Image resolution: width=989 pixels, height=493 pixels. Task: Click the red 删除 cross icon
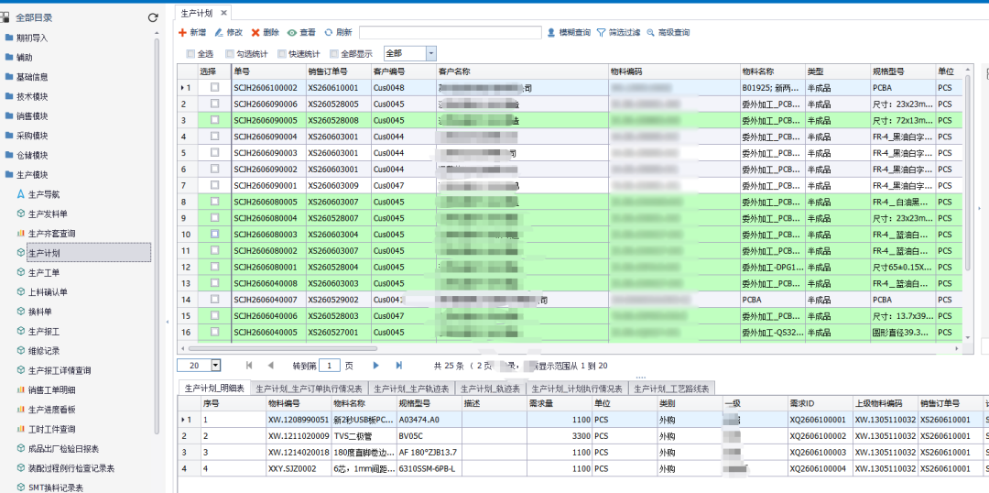(255, 32)
